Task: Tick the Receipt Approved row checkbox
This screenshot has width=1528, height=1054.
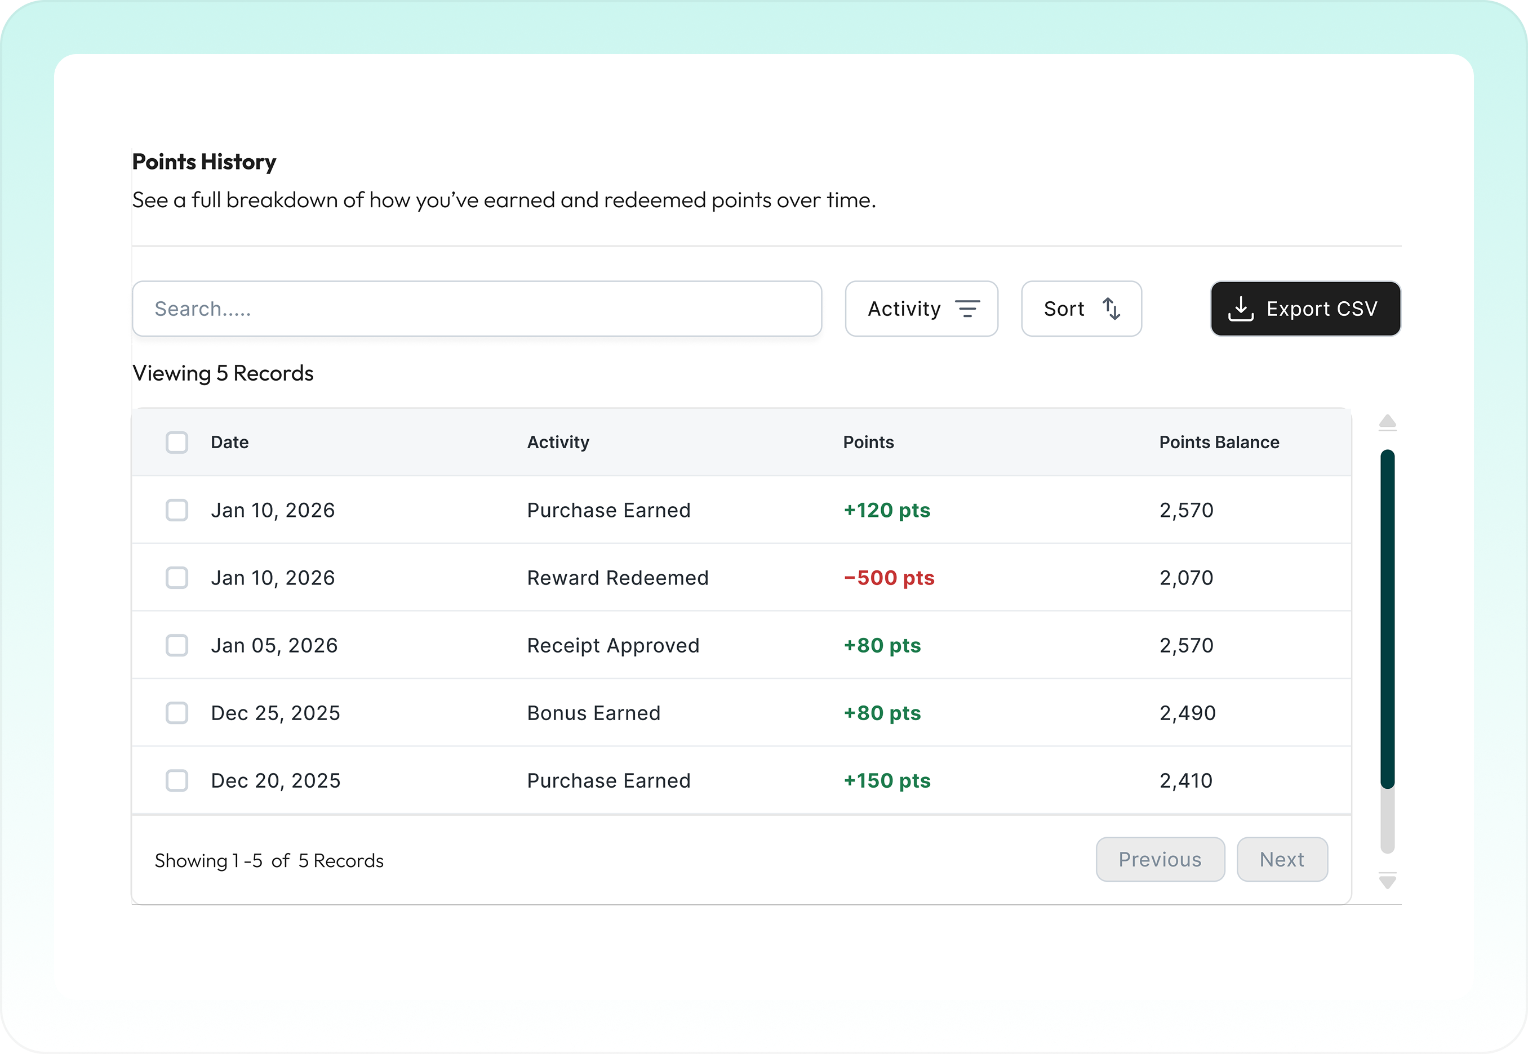Action: [176, 645]
